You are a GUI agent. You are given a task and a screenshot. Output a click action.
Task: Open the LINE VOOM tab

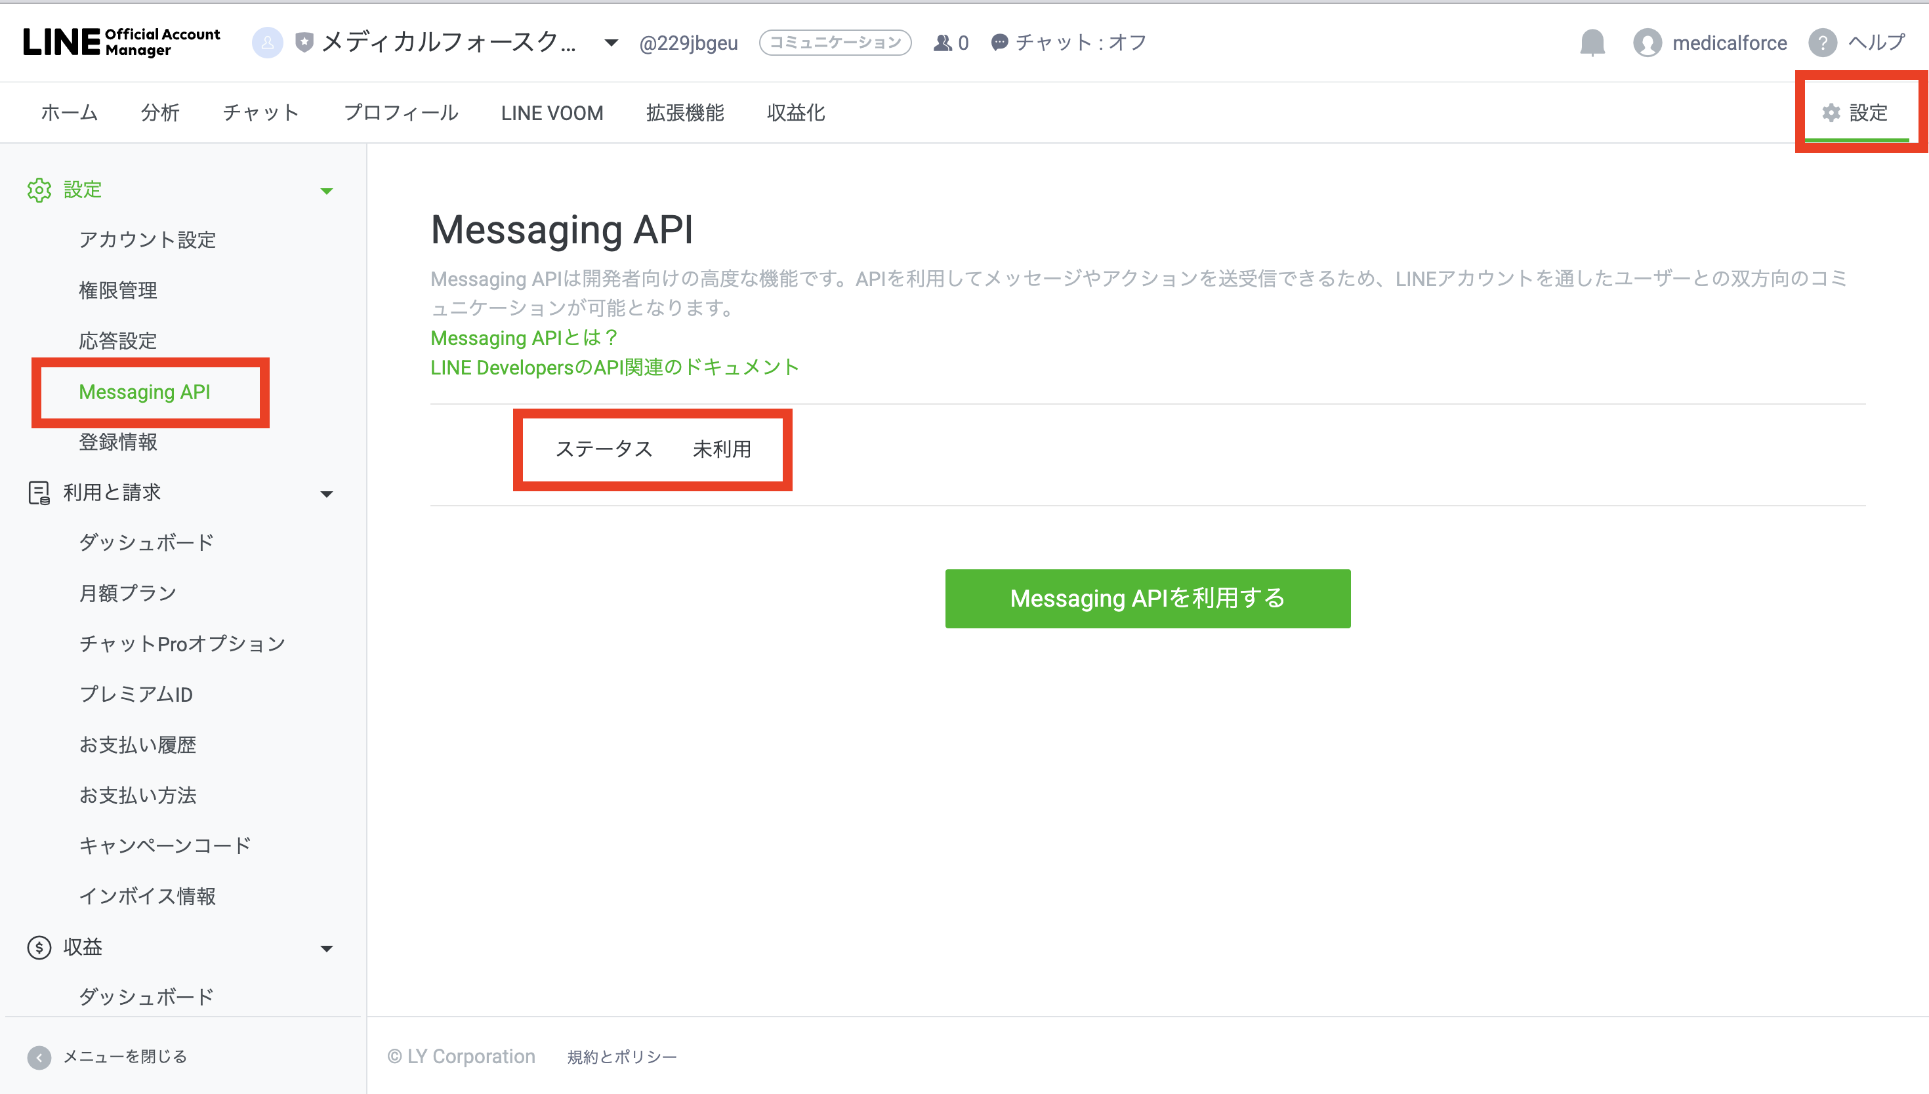(x=552, y=113)
